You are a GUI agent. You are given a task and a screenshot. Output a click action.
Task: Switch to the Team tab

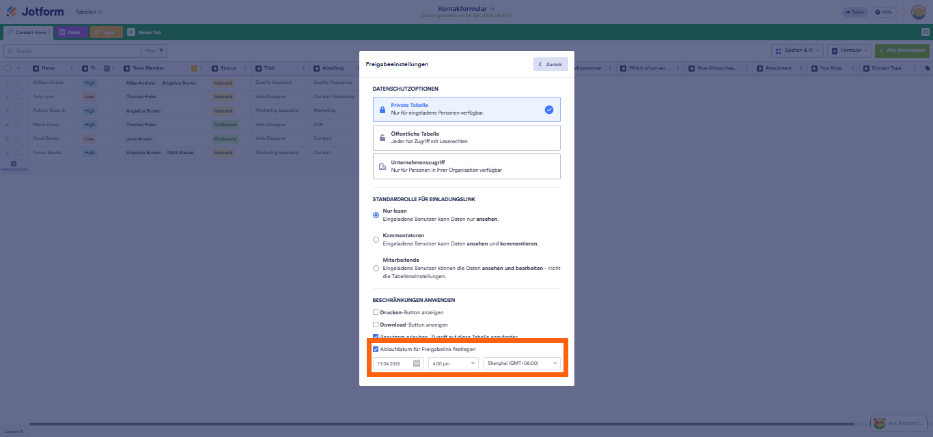107,32
